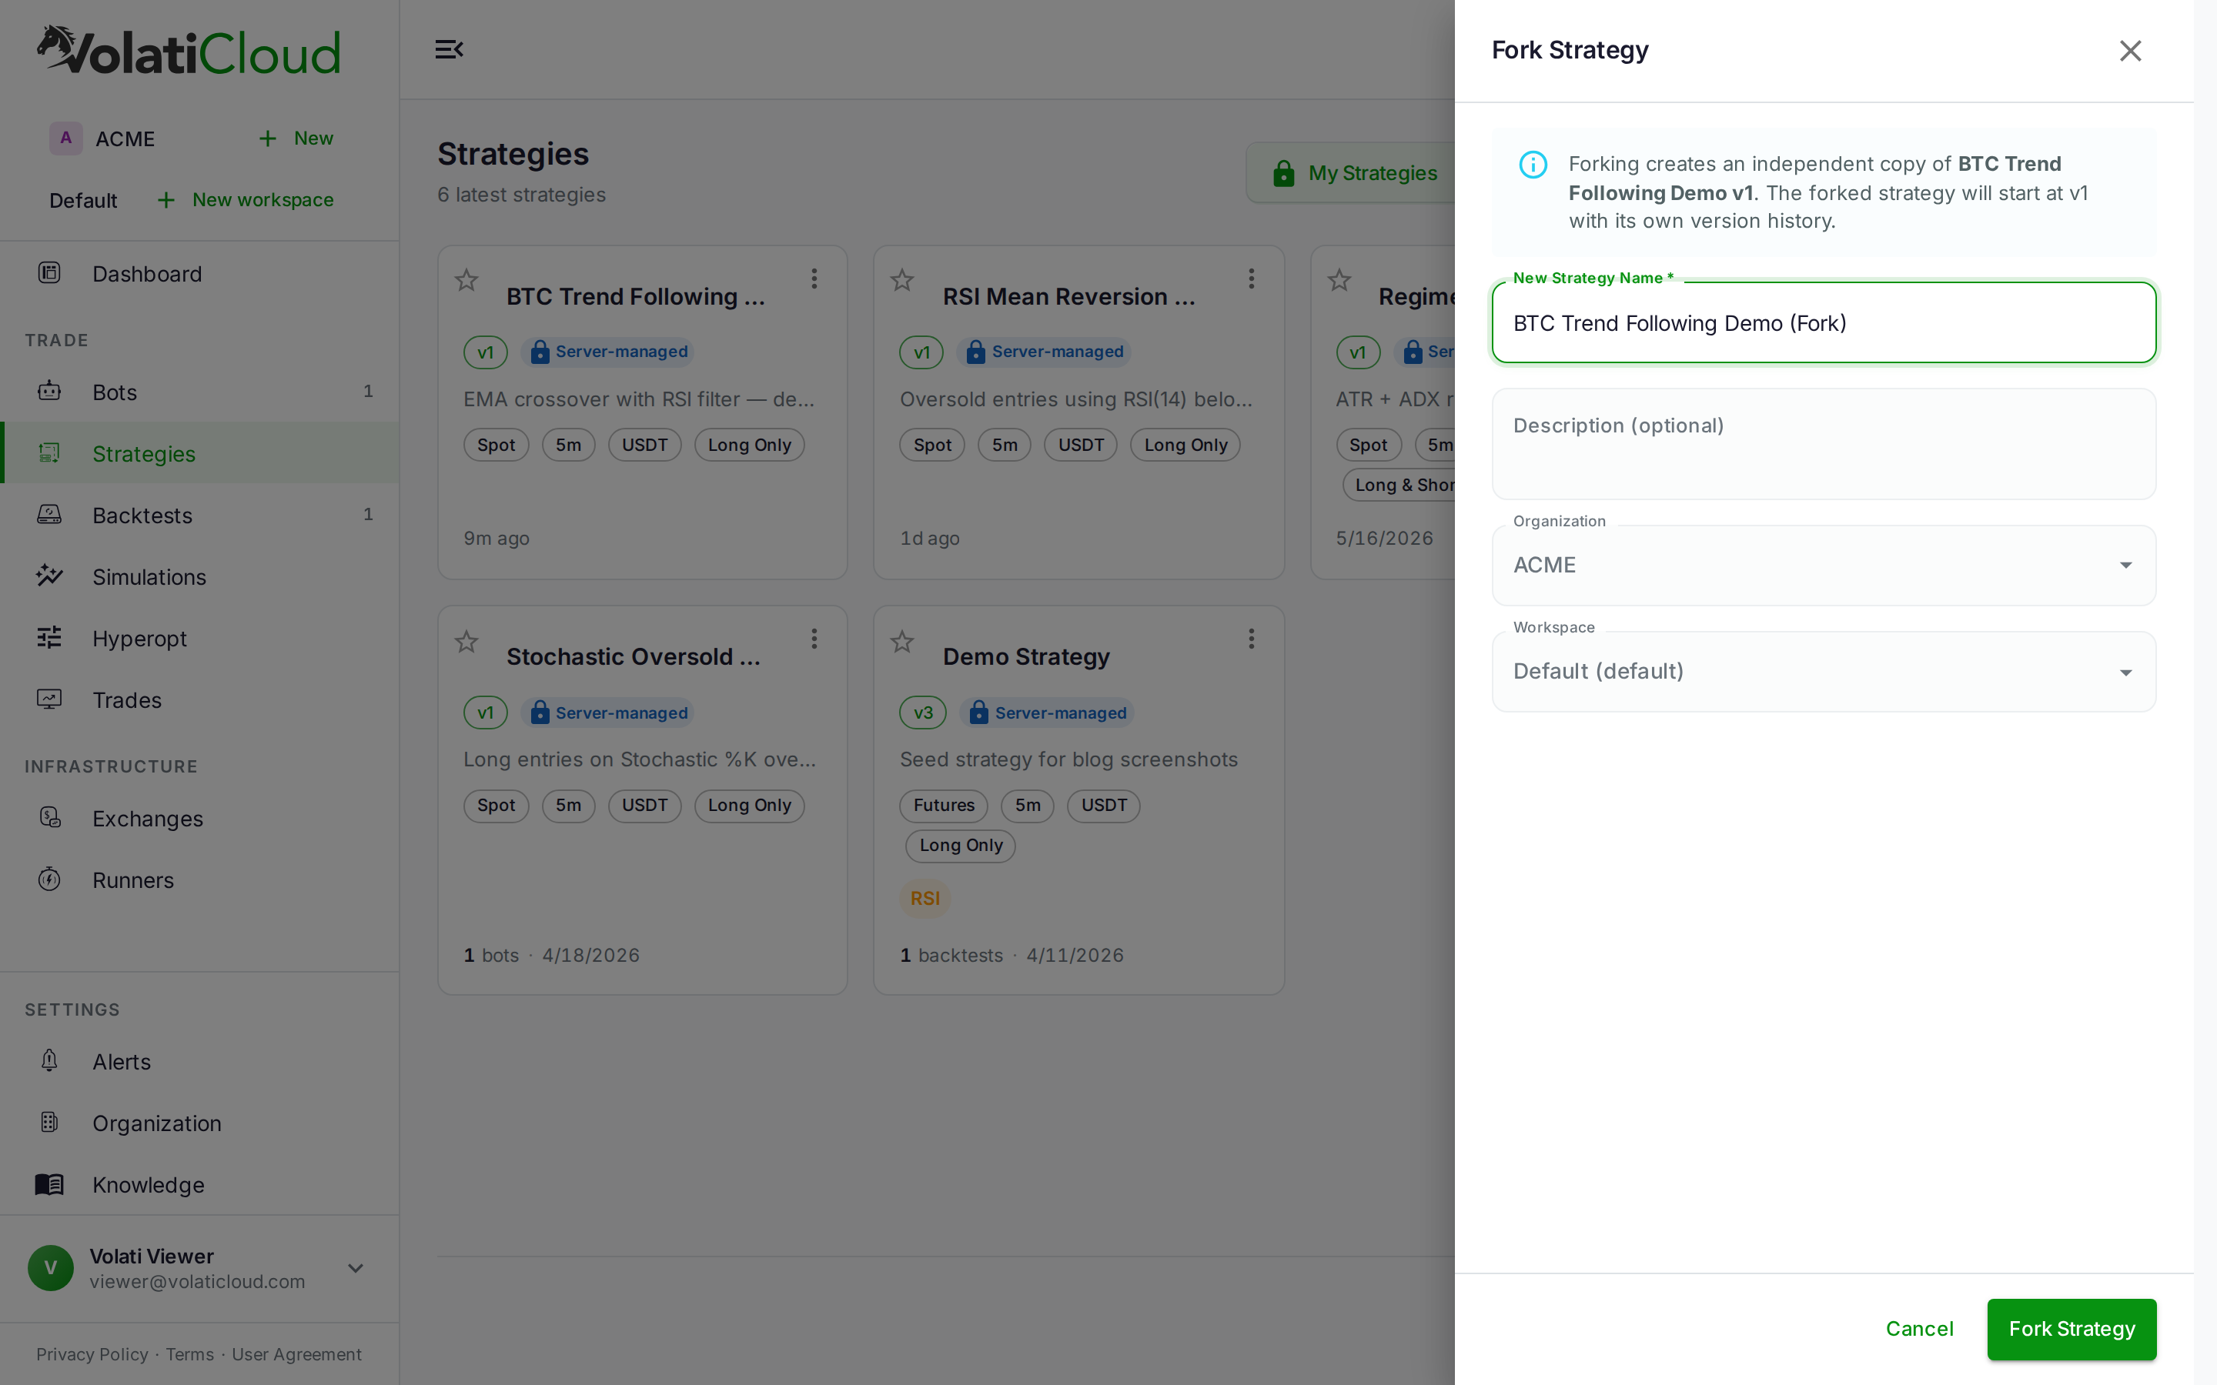This screenshot has width=2217, height=1385.
Task: Click Server-managed badge on BTC Trend card
Action: tap(607, 352)
